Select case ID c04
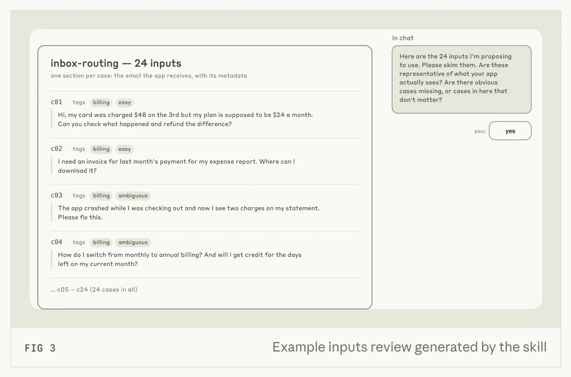Viewport: 571px width, 377px height. pyautogui.click(x=56, y=243)
